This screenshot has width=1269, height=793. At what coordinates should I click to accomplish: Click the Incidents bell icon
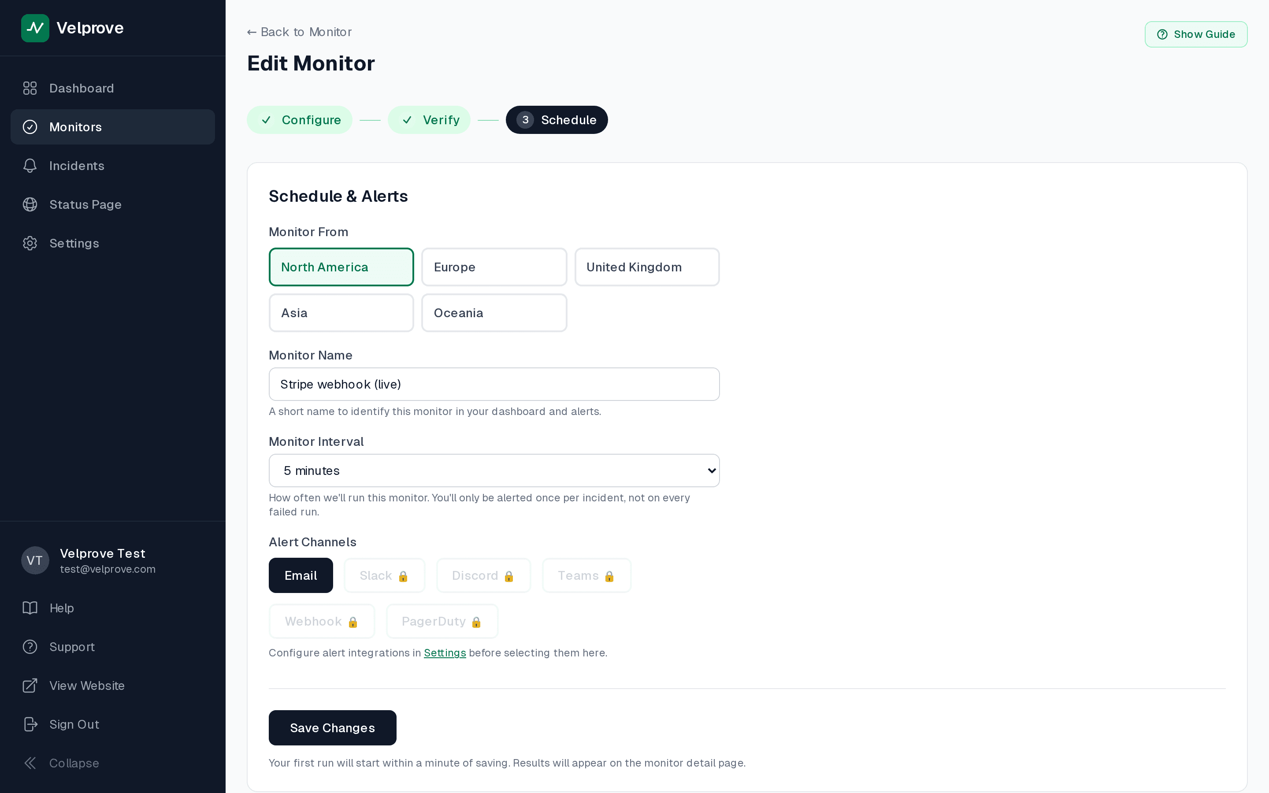[30, 166]
